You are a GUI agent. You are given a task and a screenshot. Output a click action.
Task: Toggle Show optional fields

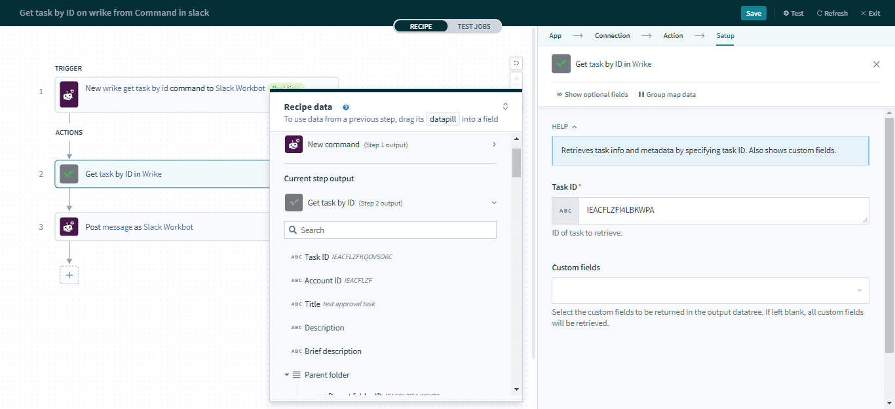[592, 94]
